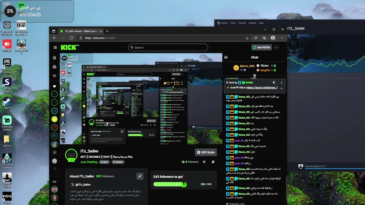365x205 pixels.
Task: Open Just Chatting category link
Action: click(89, 162)
